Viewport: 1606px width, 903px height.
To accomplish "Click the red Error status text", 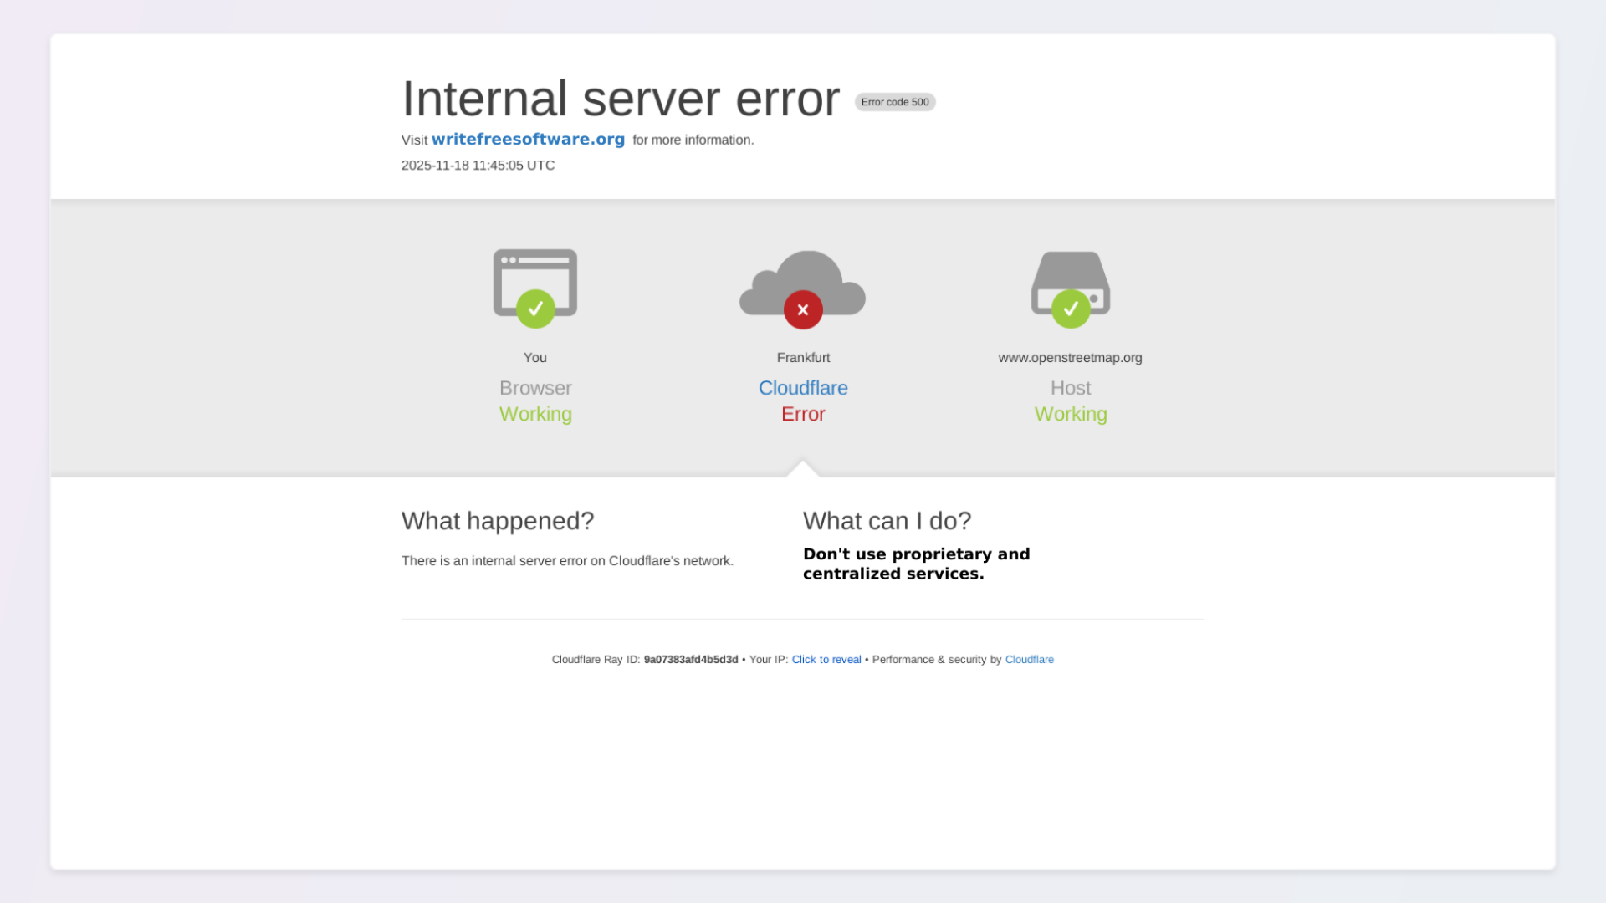I will pyautogui.click(x=803, y=414).
